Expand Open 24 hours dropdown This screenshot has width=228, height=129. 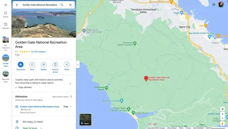click(41, 128)
